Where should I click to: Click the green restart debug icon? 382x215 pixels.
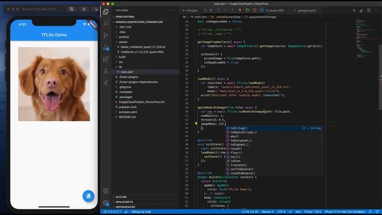coord(247,10)
